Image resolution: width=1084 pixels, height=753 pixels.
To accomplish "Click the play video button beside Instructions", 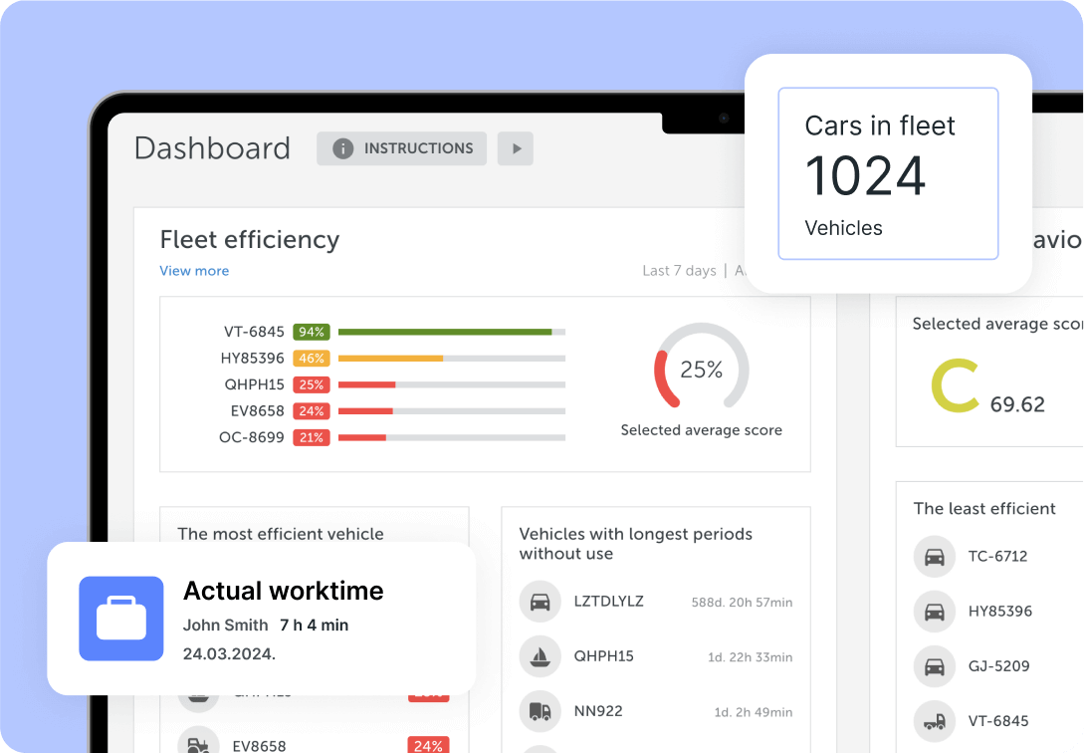I will click(x=515, y=148).
